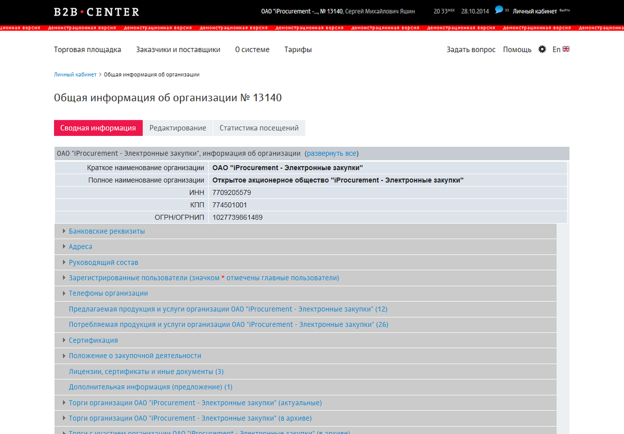Open the Торговая площадка menu
Image resolution: width=624 pixels, height=434 pixels.
(x=87, y=49)
